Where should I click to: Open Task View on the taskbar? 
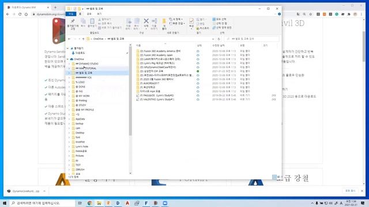[x=80, y=203]
